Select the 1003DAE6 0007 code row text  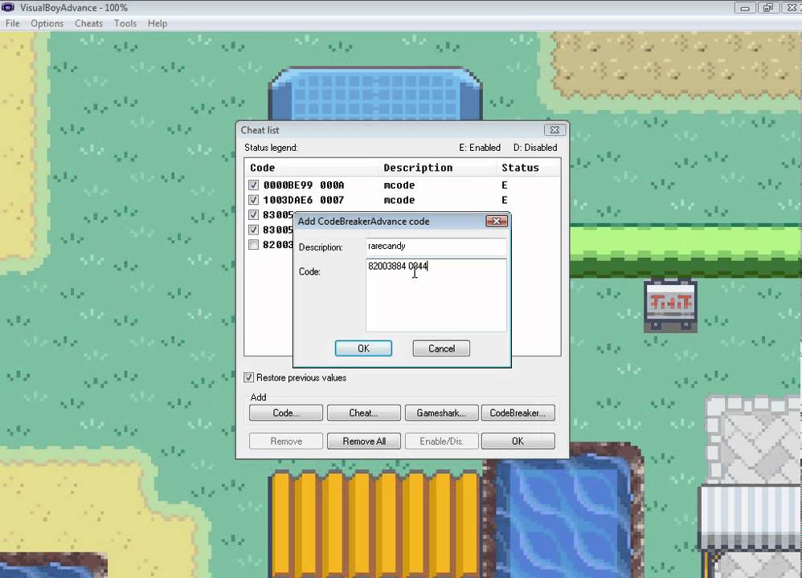303,200
